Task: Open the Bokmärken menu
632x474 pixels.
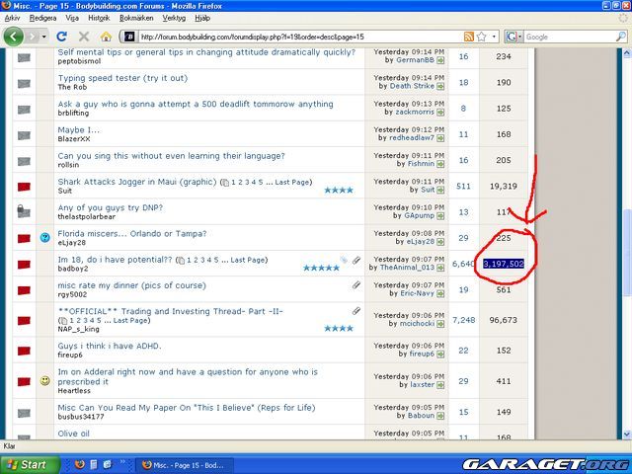Action: click(x=138, y=18)
